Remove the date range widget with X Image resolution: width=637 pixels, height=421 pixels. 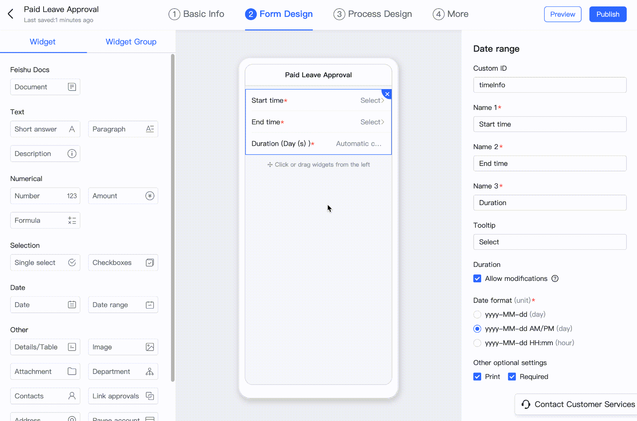tap(387, 94)
